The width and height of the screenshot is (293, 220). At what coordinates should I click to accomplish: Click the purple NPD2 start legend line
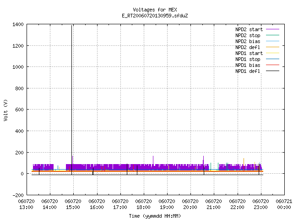[x=272, y=29]
